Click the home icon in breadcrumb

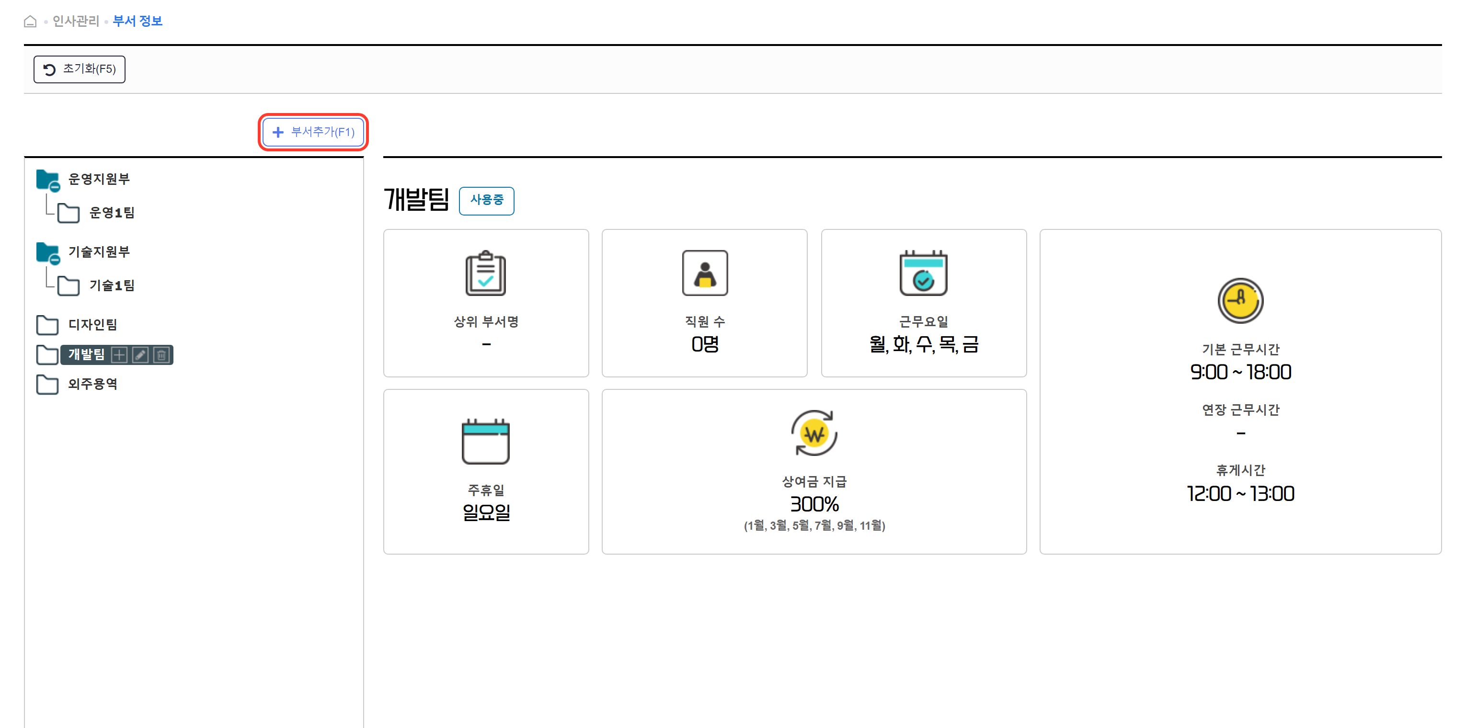pyautogui.click(x=30, y=22)
